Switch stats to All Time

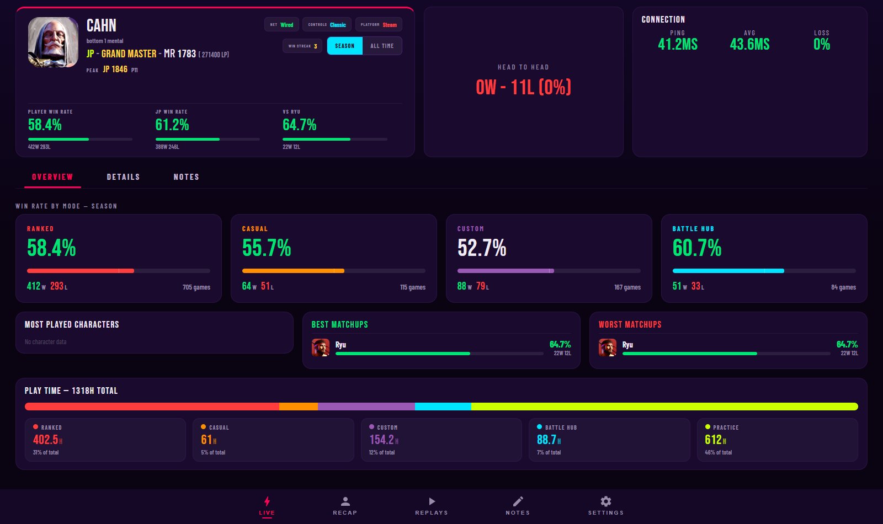coord(382,46)
